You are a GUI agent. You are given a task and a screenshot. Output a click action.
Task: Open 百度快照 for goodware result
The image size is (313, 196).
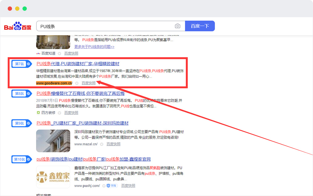coord(89,83)
